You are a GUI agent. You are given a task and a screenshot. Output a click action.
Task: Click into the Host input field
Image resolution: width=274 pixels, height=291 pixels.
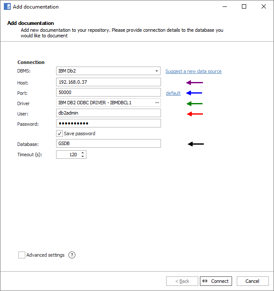pos(108,82)
